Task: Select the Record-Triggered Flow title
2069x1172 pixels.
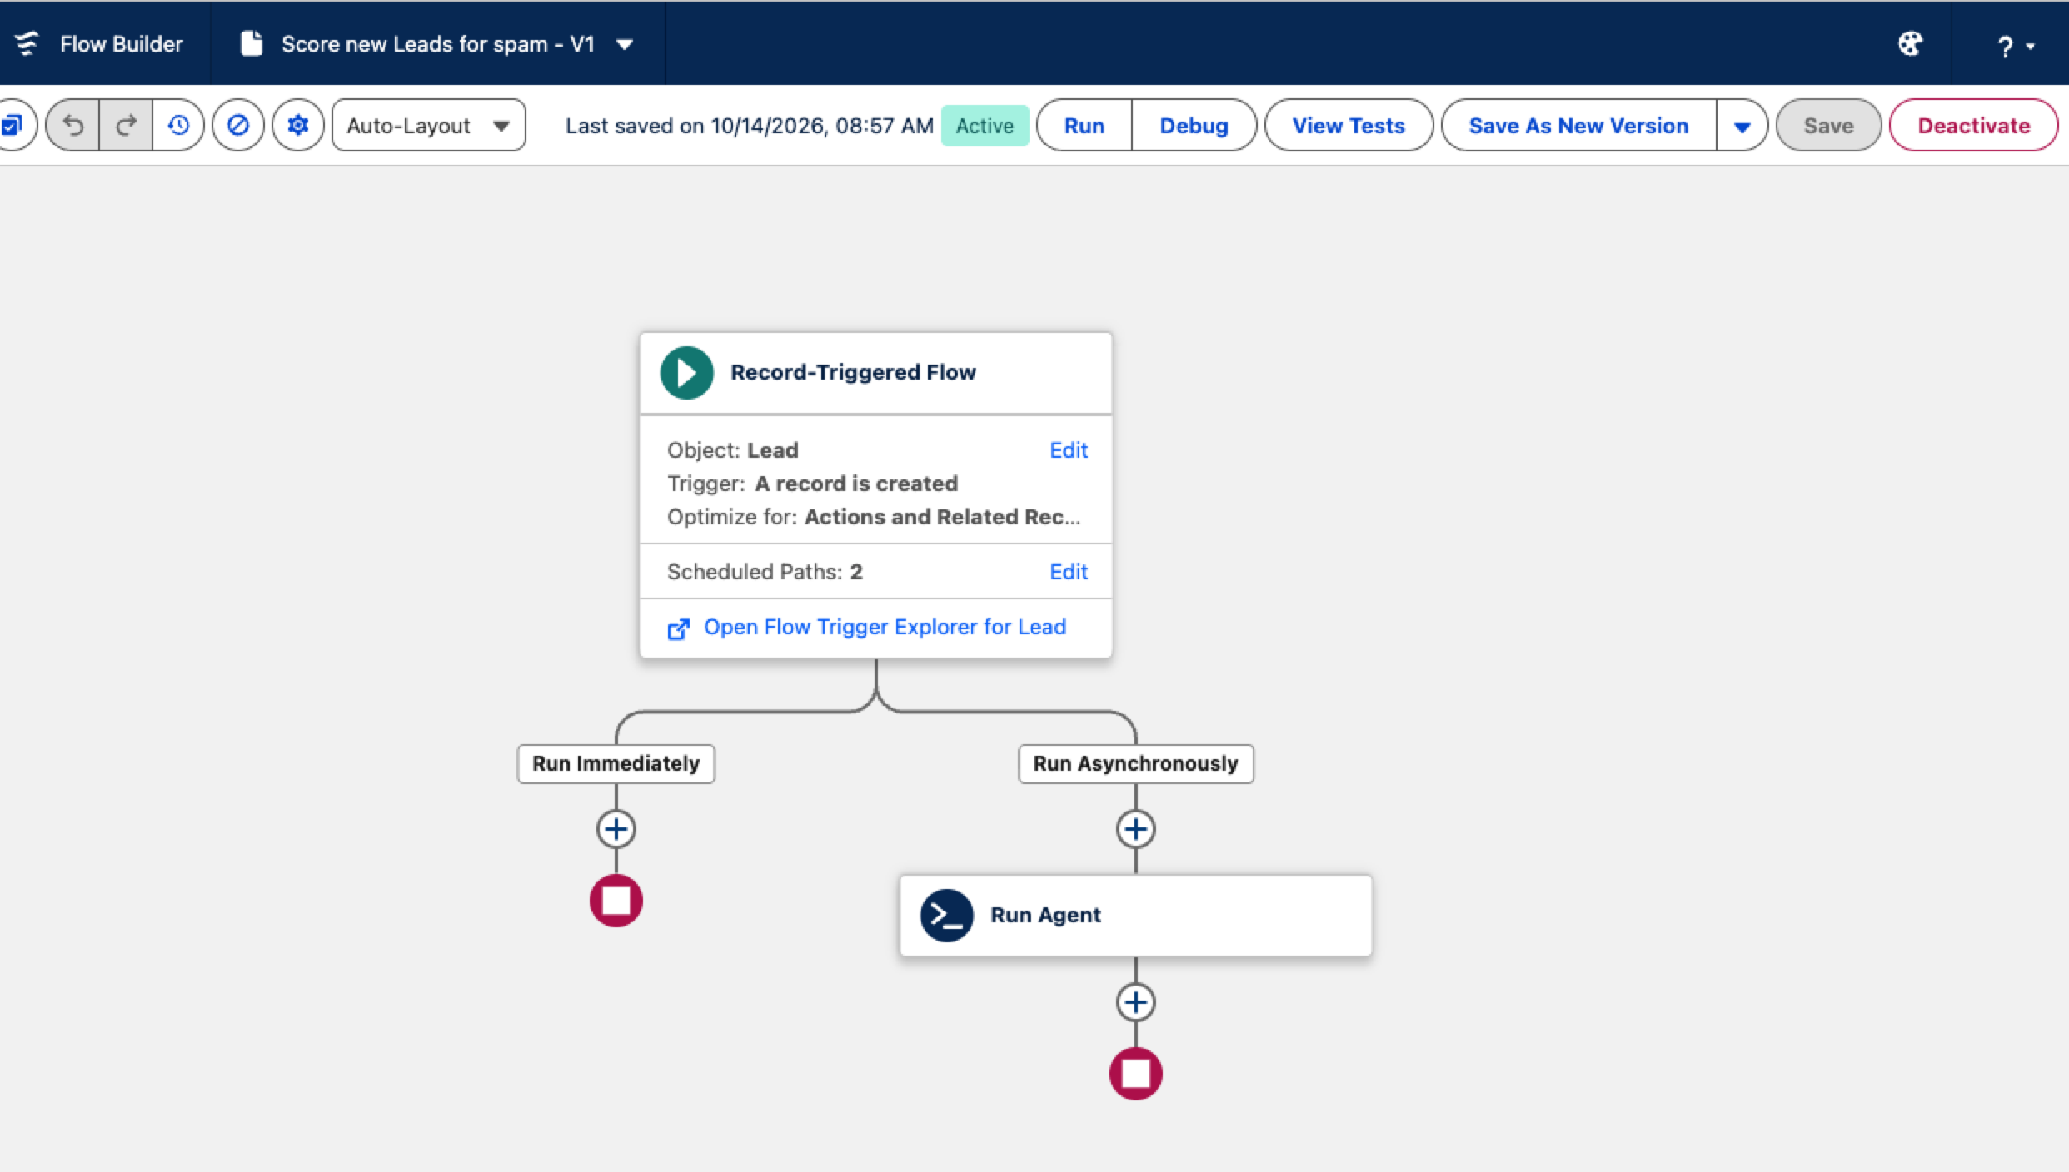Action: pos(853,372)
